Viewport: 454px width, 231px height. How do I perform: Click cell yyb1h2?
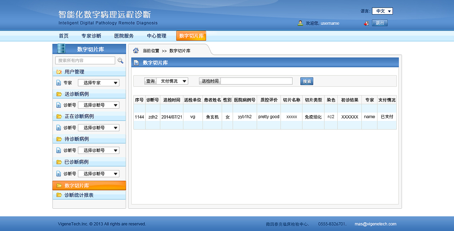(x=245, y=117)
